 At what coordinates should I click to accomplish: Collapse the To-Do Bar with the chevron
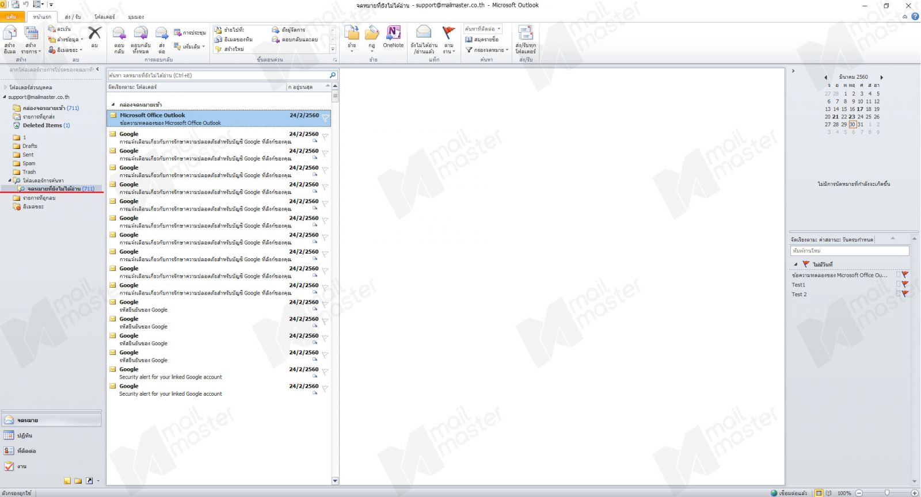click(793, 71)
